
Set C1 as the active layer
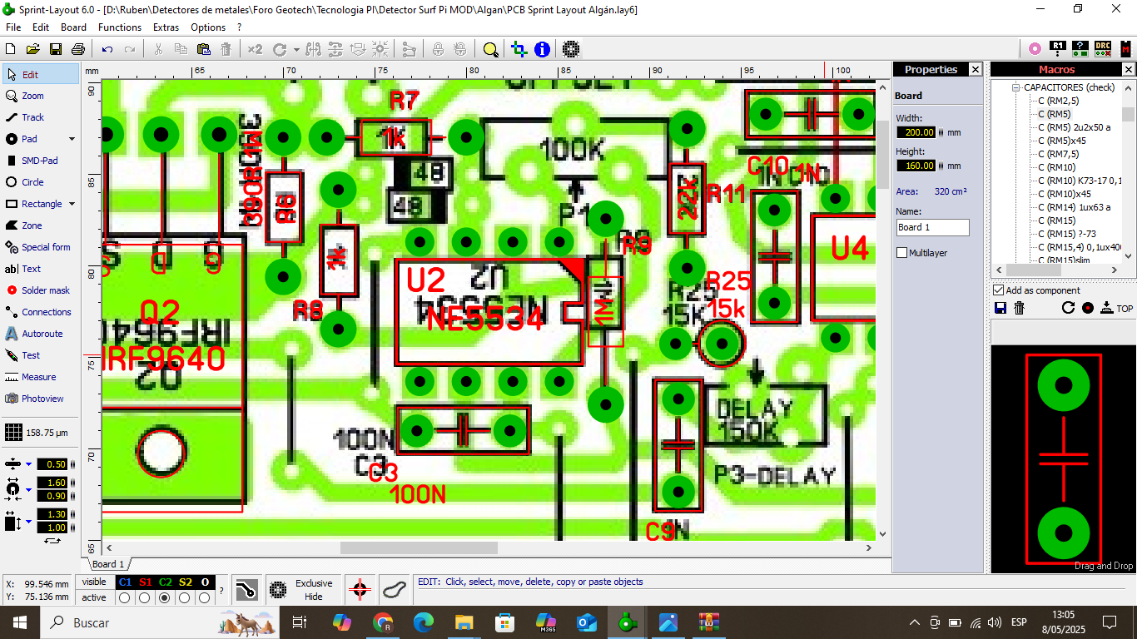[125, 597]
